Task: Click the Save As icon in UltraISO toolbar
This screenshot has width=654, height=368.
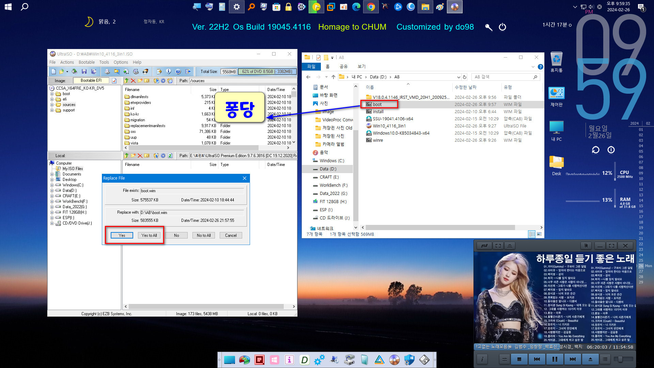Action: 94,72
